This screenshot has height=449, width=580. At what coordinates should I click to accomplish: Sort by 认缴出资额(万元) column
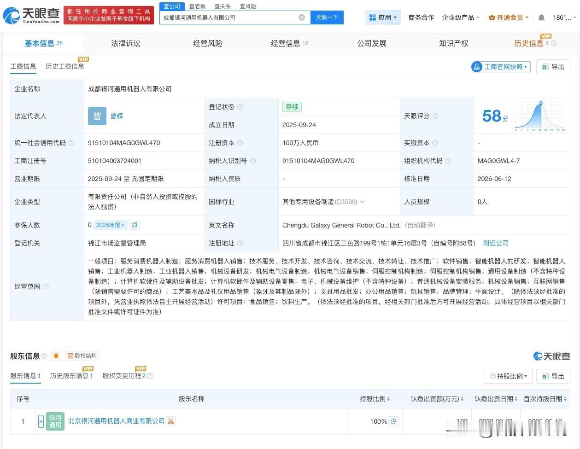coord(437,399)
